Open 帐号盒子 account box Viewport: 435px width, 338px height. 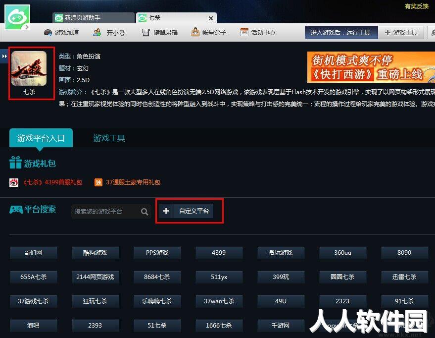pyautogui.click(x=209, y=33)
